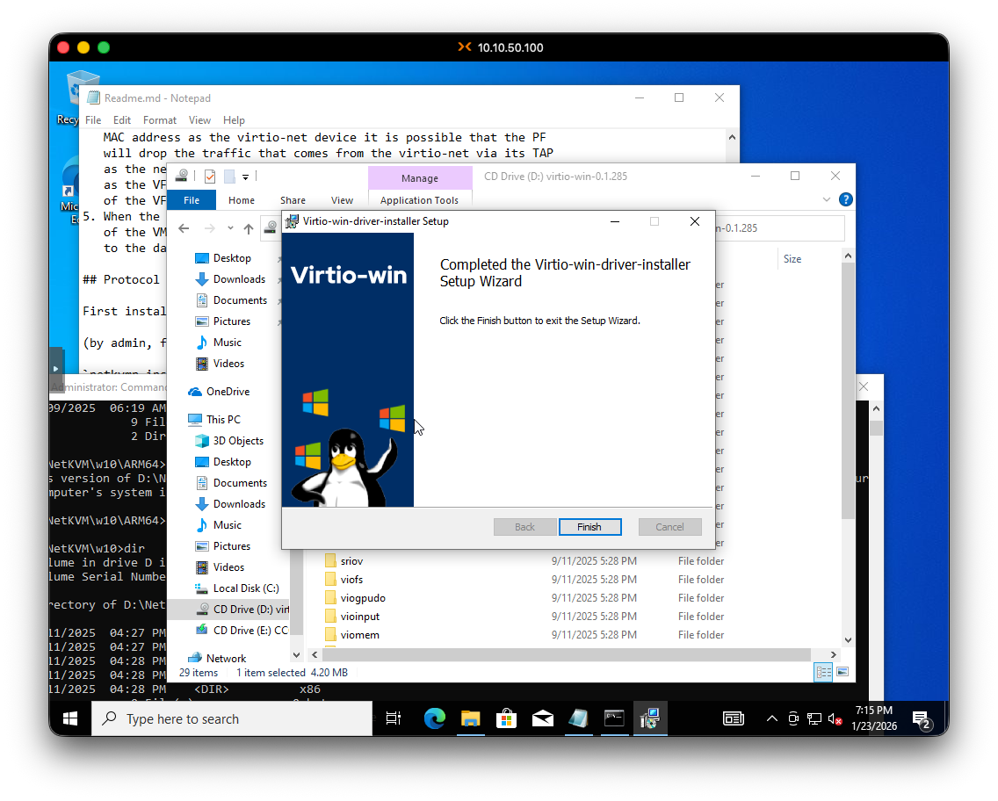Switch to the Details view layout
This screenshot has width=998, height=801.
pyautogui.click(x=823, y=673)
